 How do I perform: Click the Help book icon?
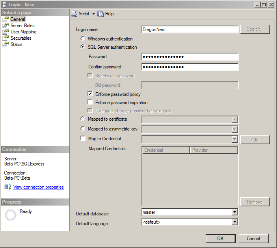[x=100, y=14]
